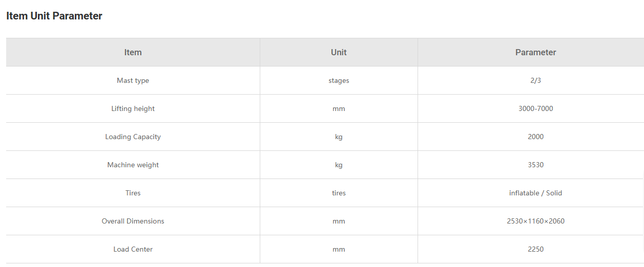This screenshot has width=644, height=267.
Task: Click the Item Unit Parameter heading
Action: (54, 16)
